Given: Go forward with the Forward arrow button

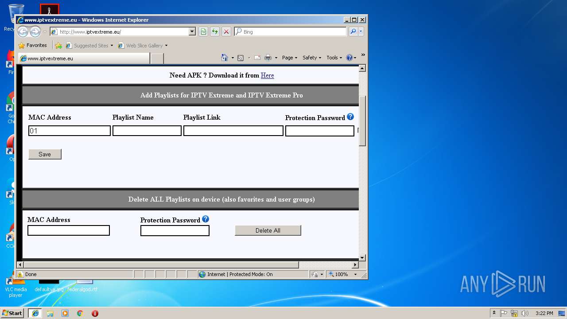Looking at the screenshot, I should coord(35,31).
